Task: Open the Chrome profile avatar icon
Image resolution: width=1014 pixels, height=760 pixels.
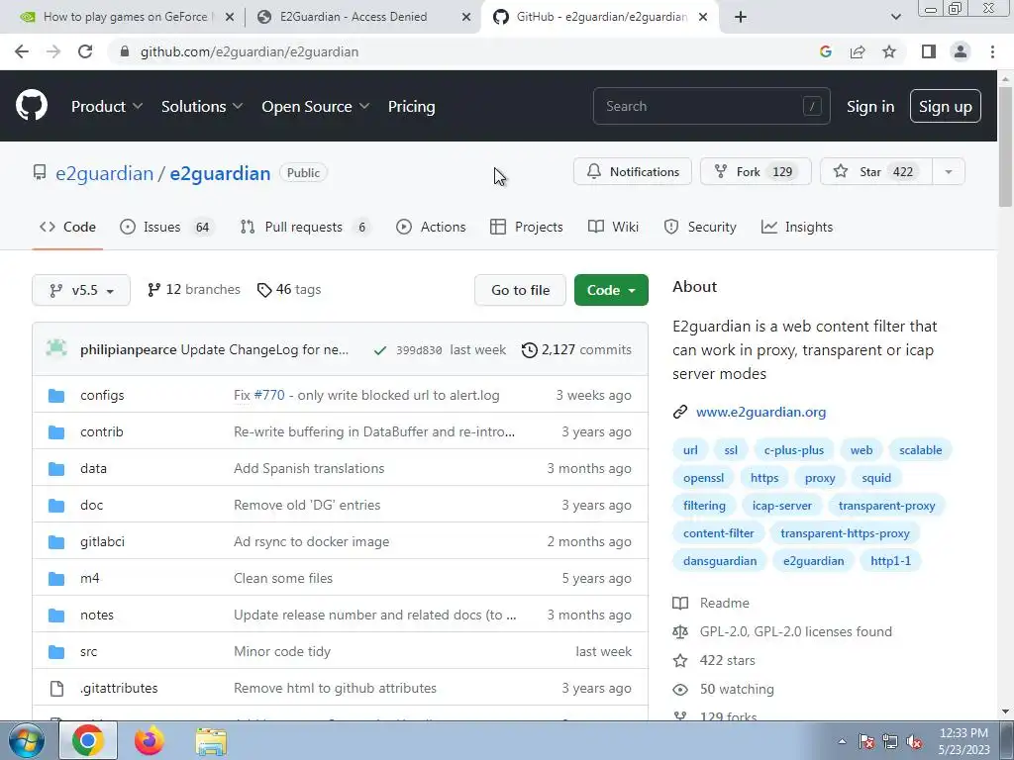Action: click(x=961, y=51)
